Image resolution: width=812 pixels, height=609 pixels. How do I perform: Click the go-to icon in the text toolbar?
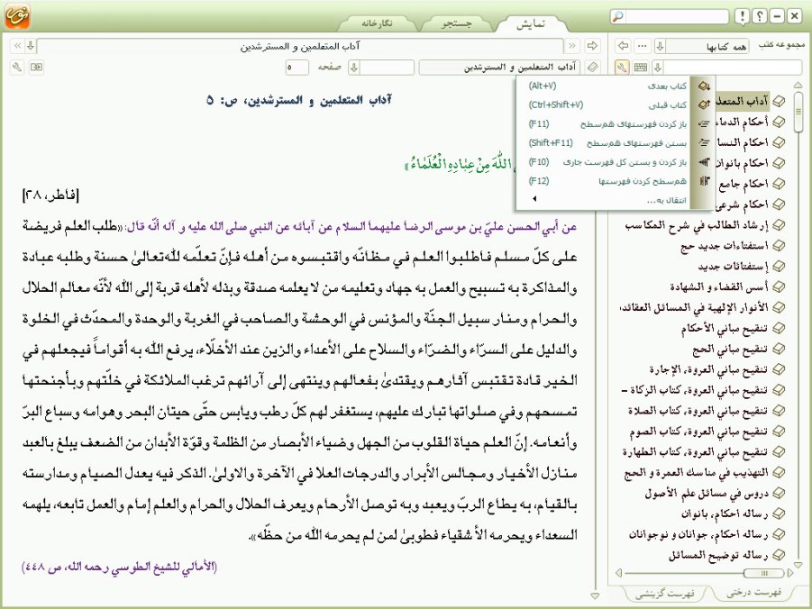coord(36,67)
